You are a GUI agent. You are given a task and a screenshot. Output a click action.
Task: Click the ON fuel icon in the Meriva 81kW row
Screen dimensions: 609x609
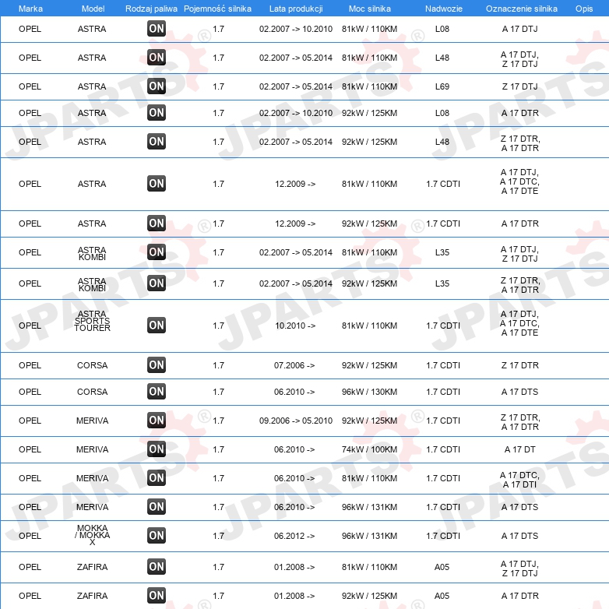(x=157, y=477)
